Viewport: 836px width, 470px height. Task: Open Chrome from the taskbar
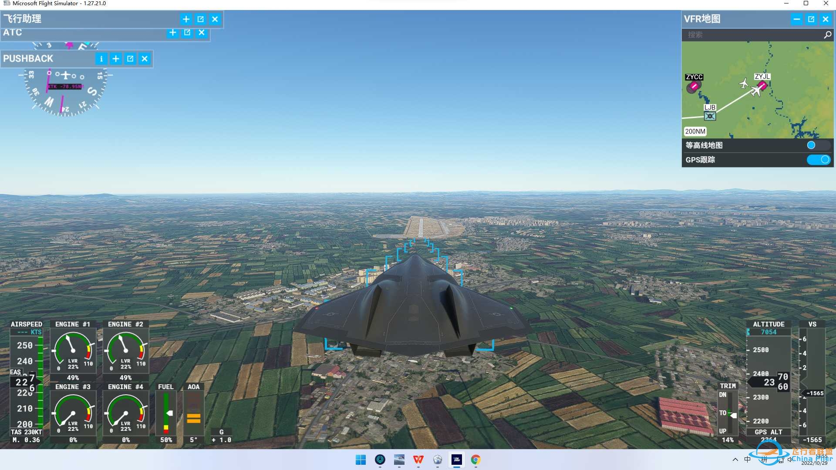click(x=475, y=460)
